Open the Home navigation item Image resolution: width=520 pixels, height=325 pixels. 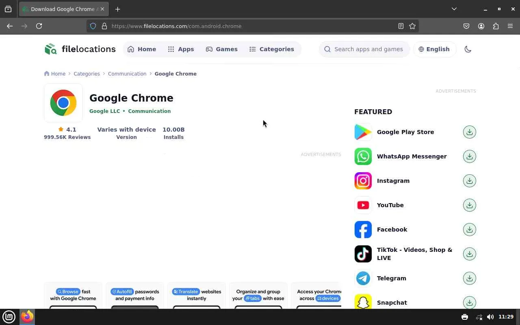pyautogui.click(x=142, y=49)
